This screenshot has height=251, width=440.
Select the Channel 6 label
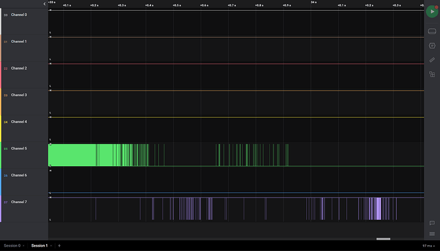point(19,175)
